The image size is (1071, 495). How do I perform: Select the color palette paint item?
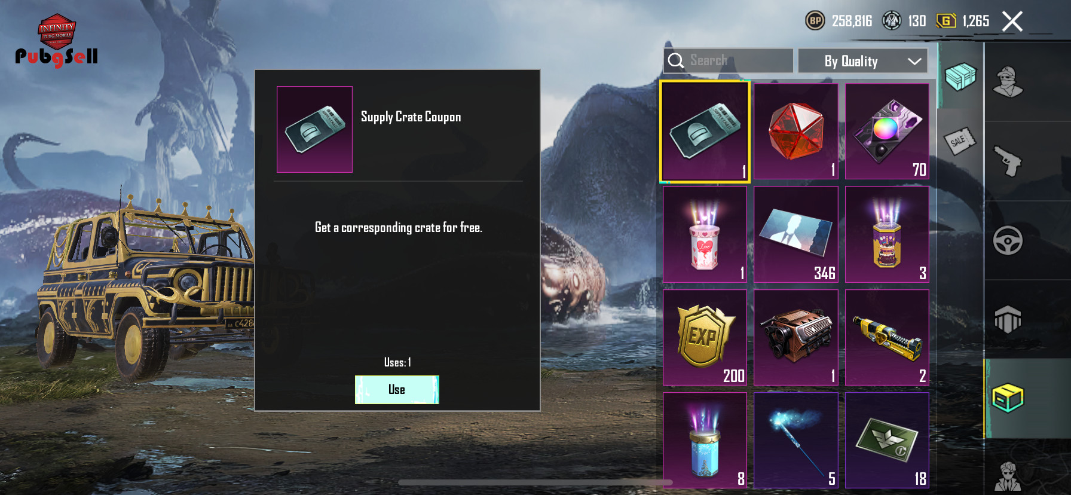click(x=887, y=131)
